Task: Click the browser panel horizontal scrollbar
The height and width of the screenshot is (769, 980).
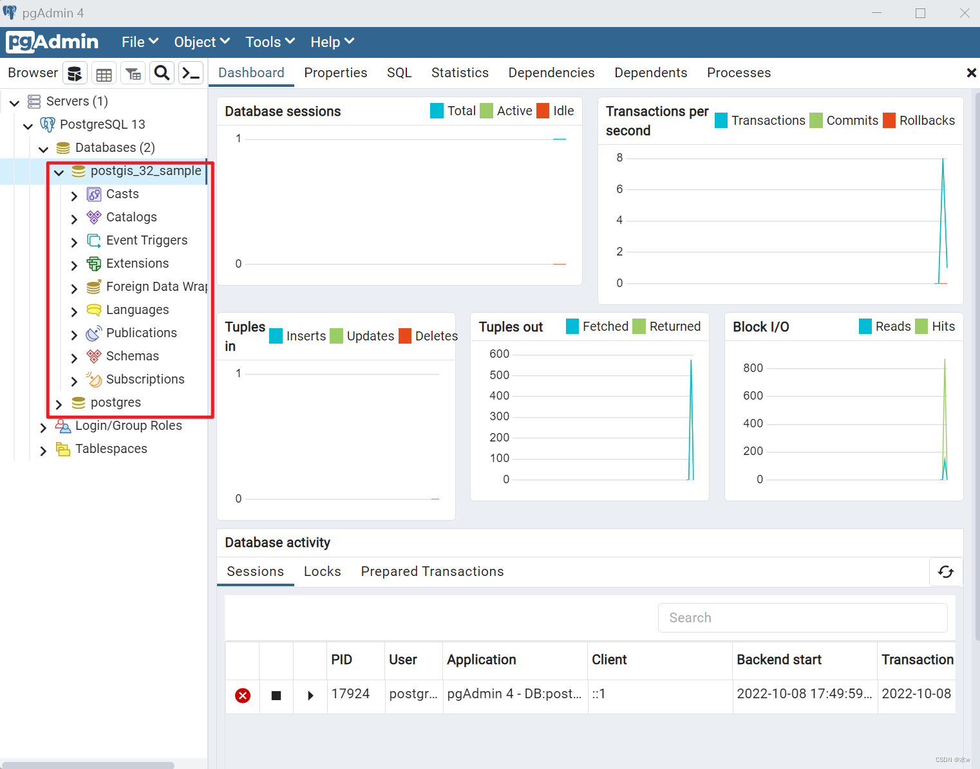Action: pyautogui.click(x=88, y=765)
